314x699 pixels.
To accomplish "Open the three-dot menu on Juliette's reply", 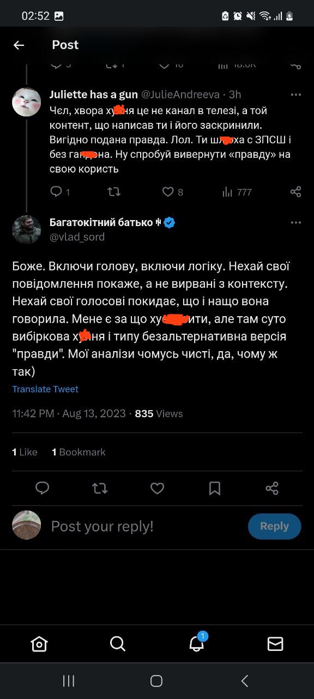I will pos(296,94).
